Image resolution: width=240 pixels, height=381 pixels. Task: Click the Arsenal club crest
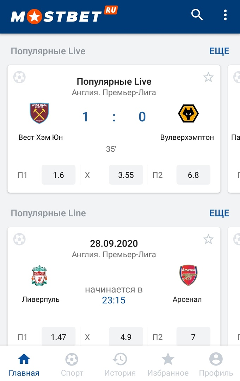point(188,275)
